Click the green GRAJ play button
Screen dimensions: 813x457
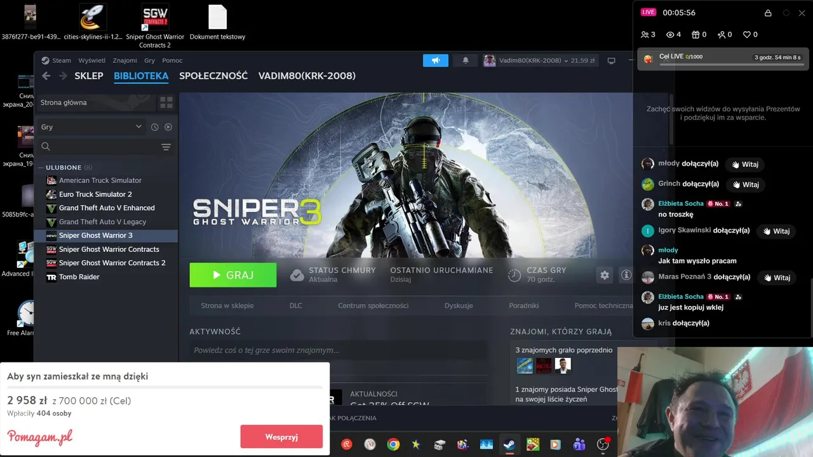(x=233, y=275)
